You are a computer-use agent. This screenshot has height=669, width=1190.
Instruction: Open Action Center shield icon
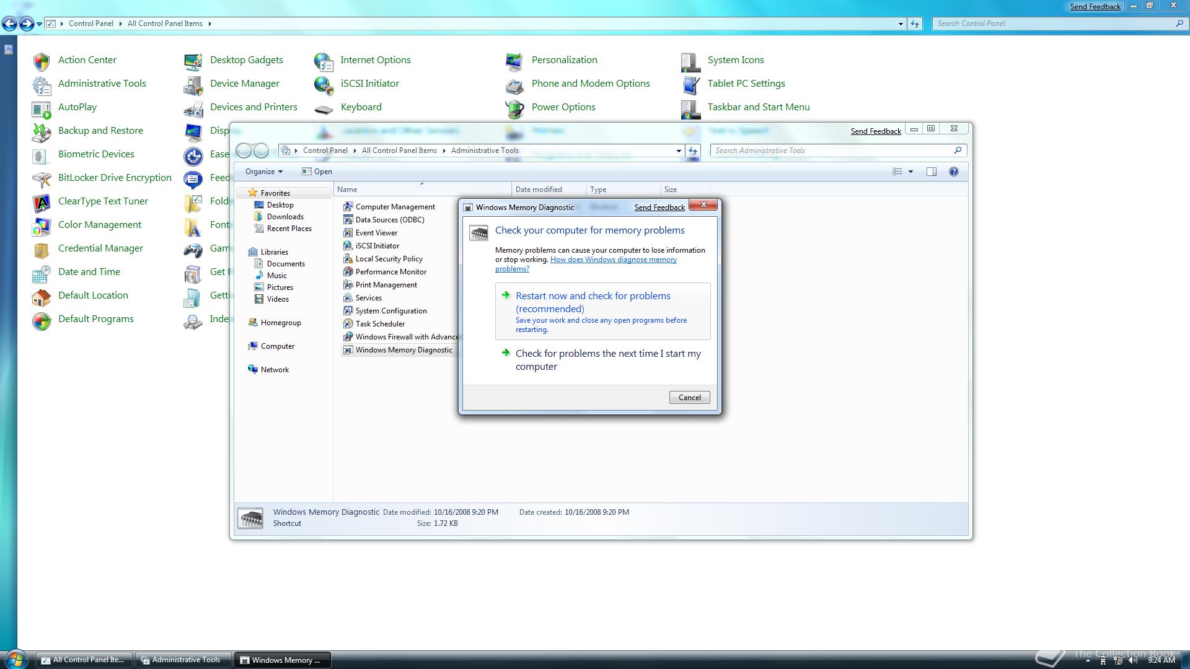[x=42, y=61]
